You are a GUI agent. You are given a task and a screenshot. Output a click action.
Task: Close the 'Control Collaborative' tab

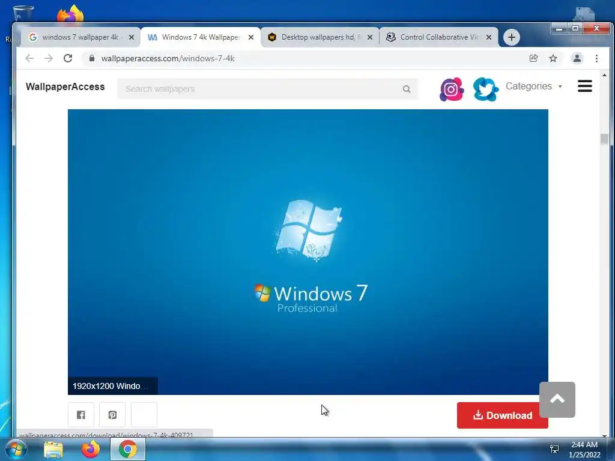tap(489, 37)
